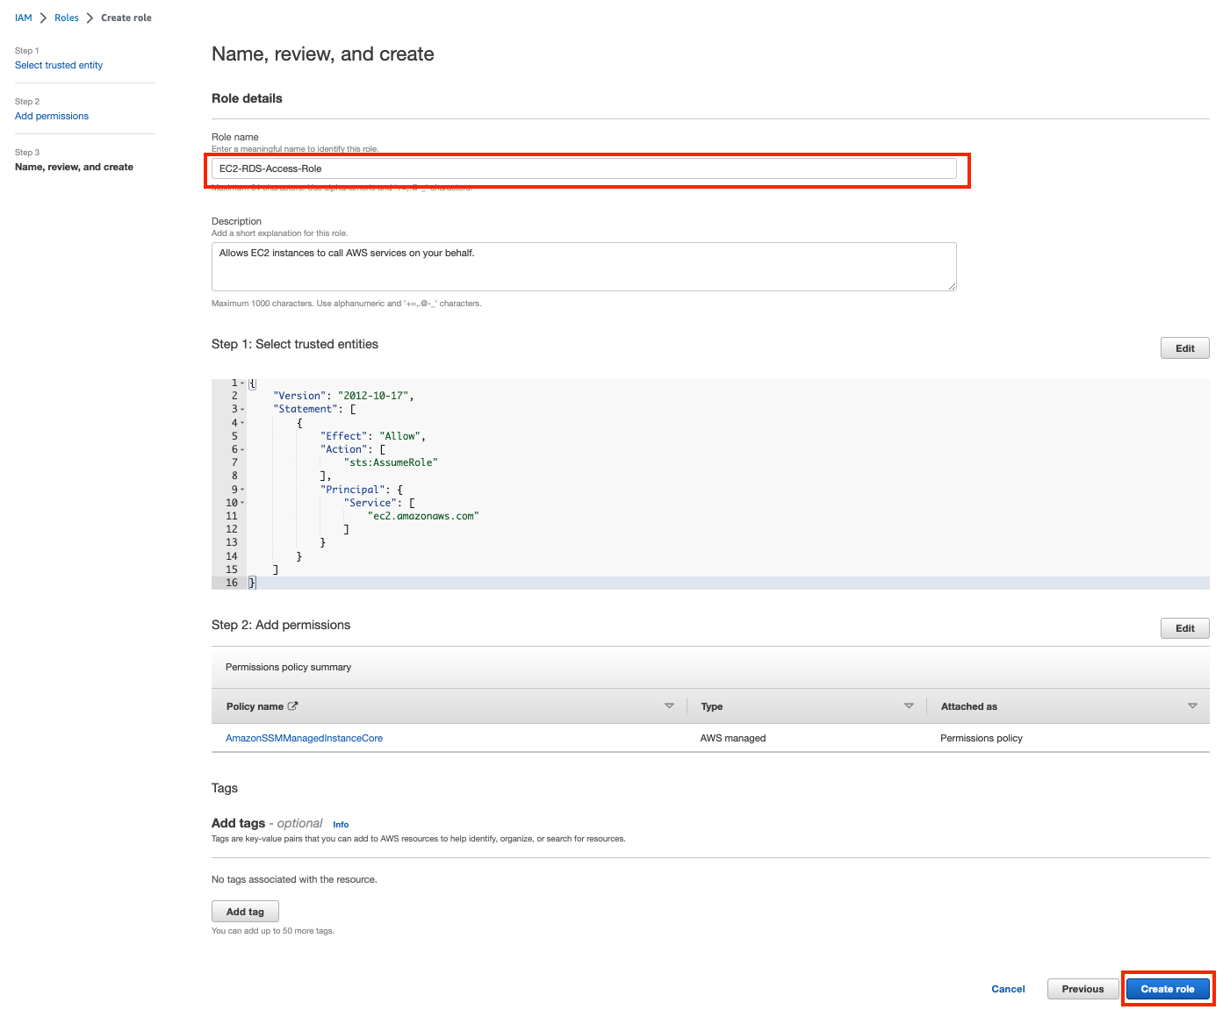This screenshot has height=1017, width=1230.
Task: Navigate to IAM in the breadcrumb
Action: (24, 18)
